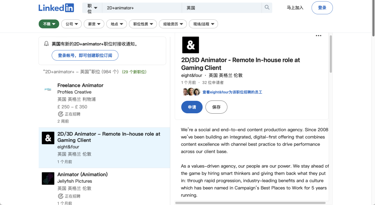The height and width of the screenshot is (205, 375).
Task: Click the 29 个新职位 text
Action: point(134,72)
